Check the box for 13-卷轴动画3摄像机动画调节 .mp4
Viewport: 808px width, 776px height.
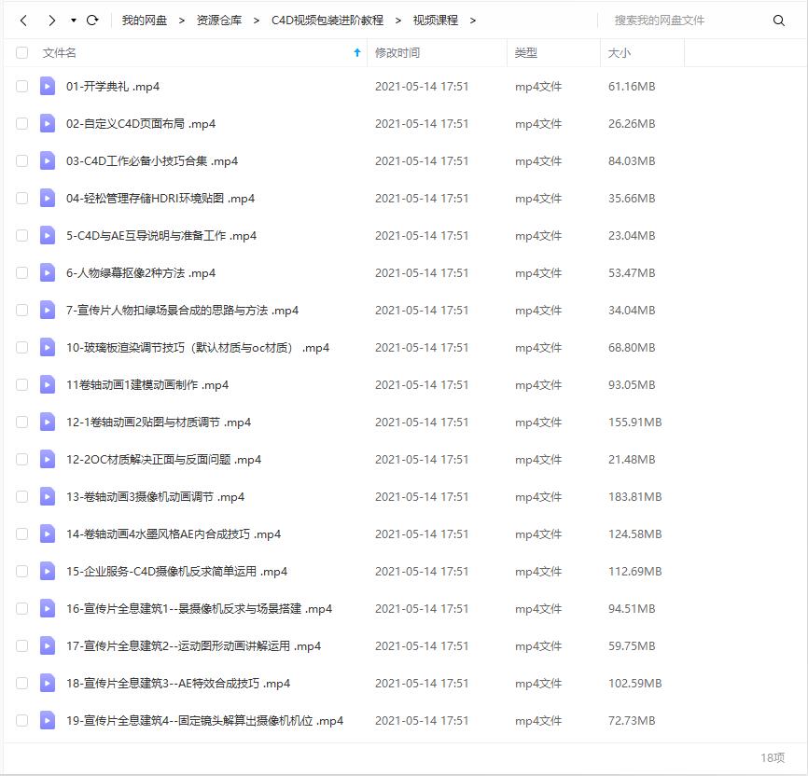(x=21, y=497)
